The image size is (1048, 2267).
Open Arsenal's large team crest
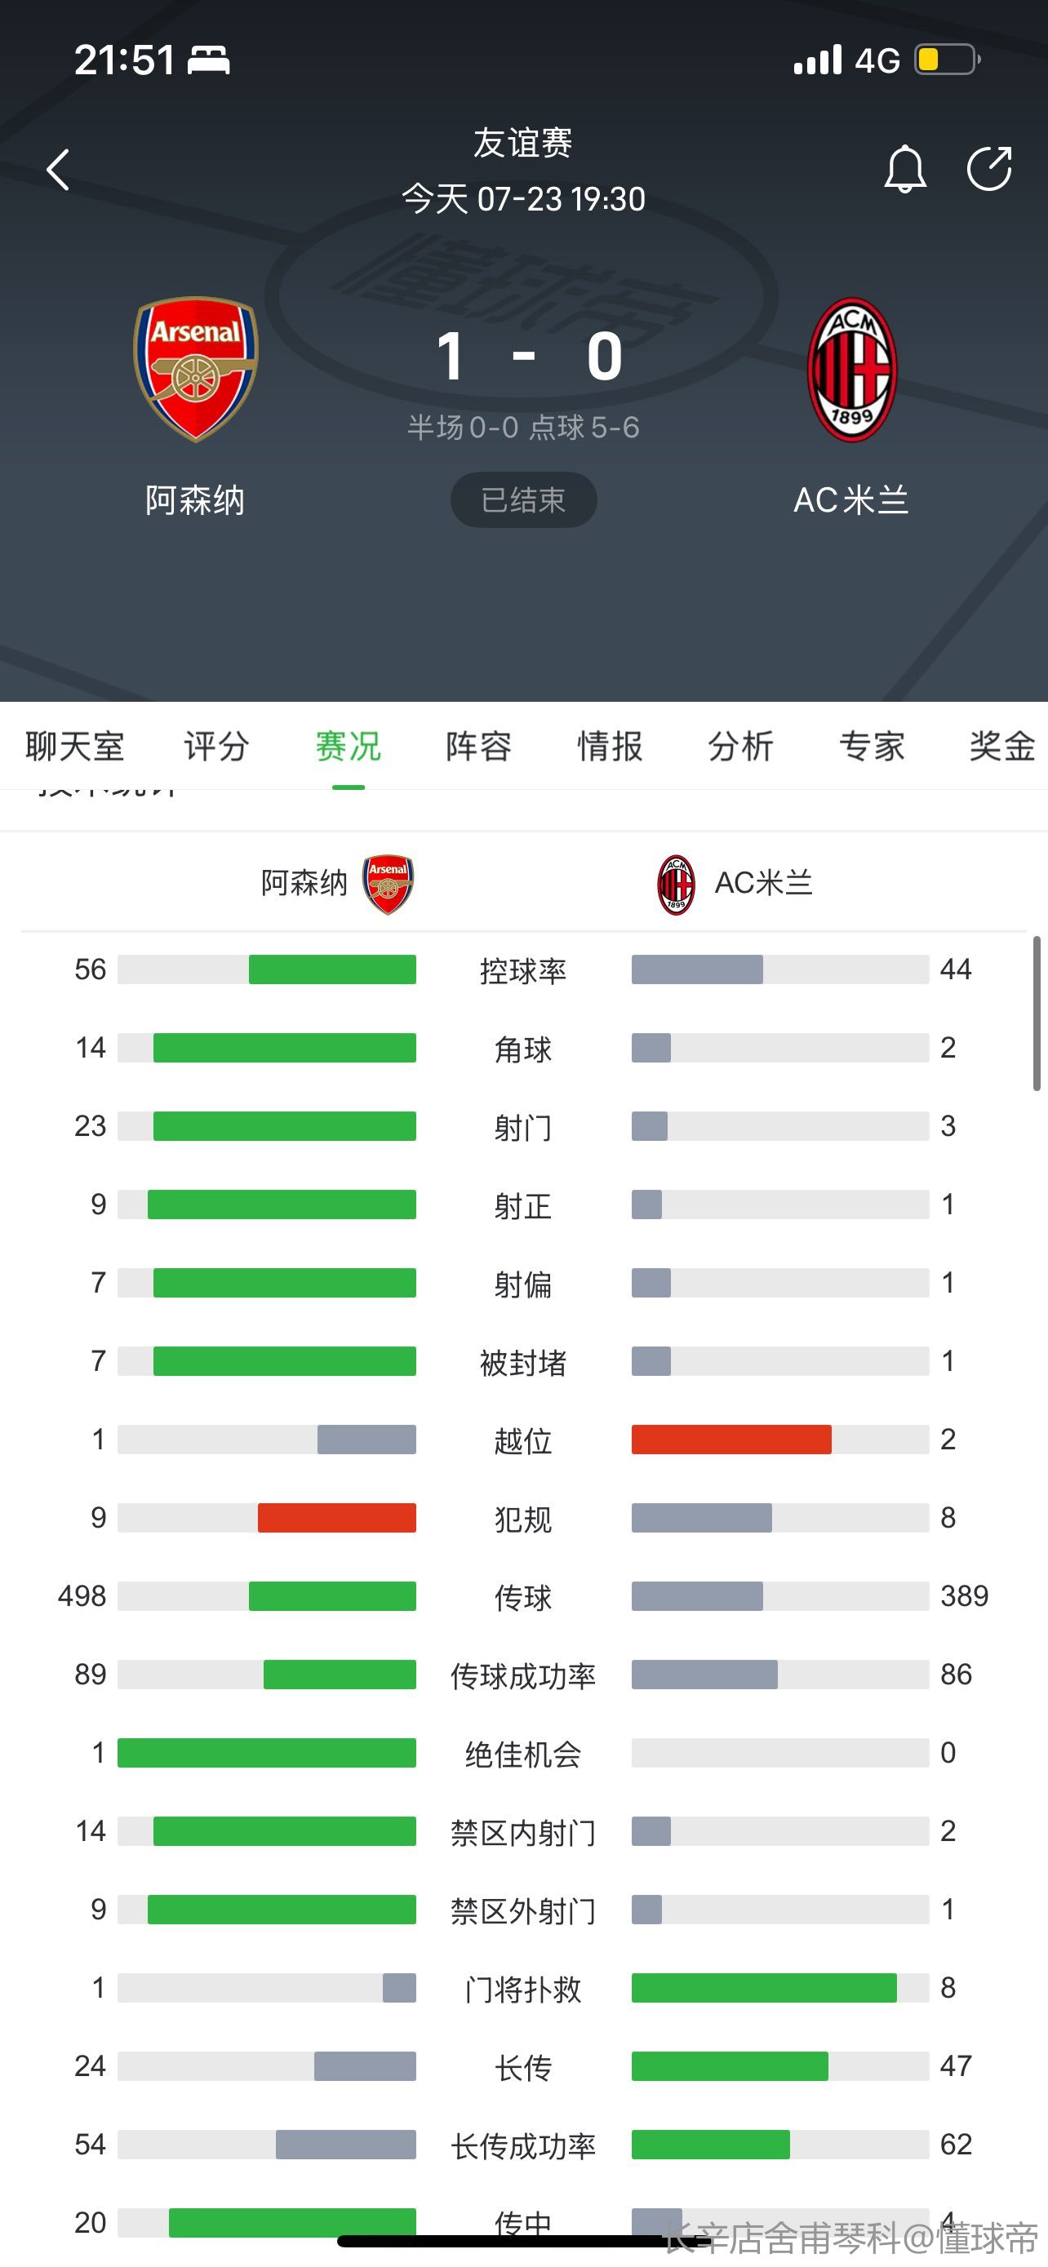(x=195, y=369)
